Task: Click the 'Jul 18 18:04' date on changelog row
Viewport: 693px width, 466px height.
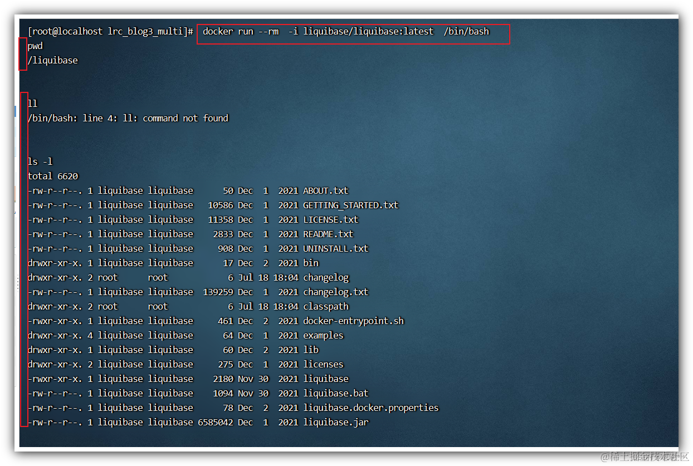Action: (268, 277)
